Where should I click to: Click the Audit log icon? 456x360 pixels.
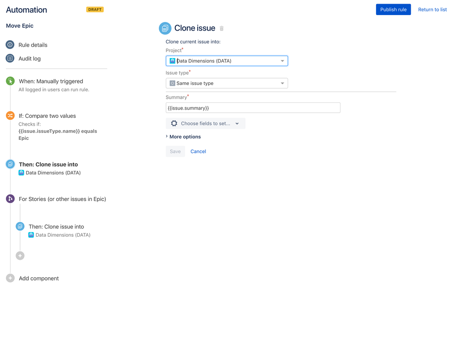click(10, 58)
